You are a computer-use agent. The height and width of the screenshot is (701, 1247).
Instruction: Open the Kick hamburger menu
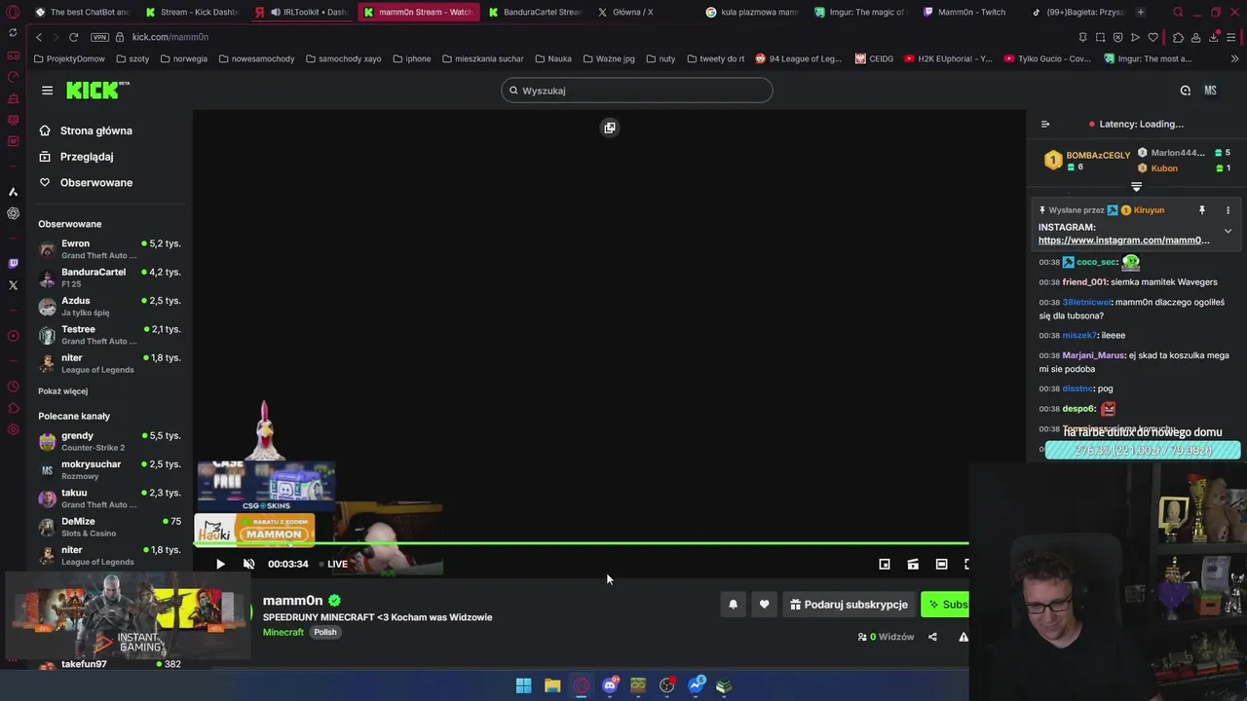47,91
